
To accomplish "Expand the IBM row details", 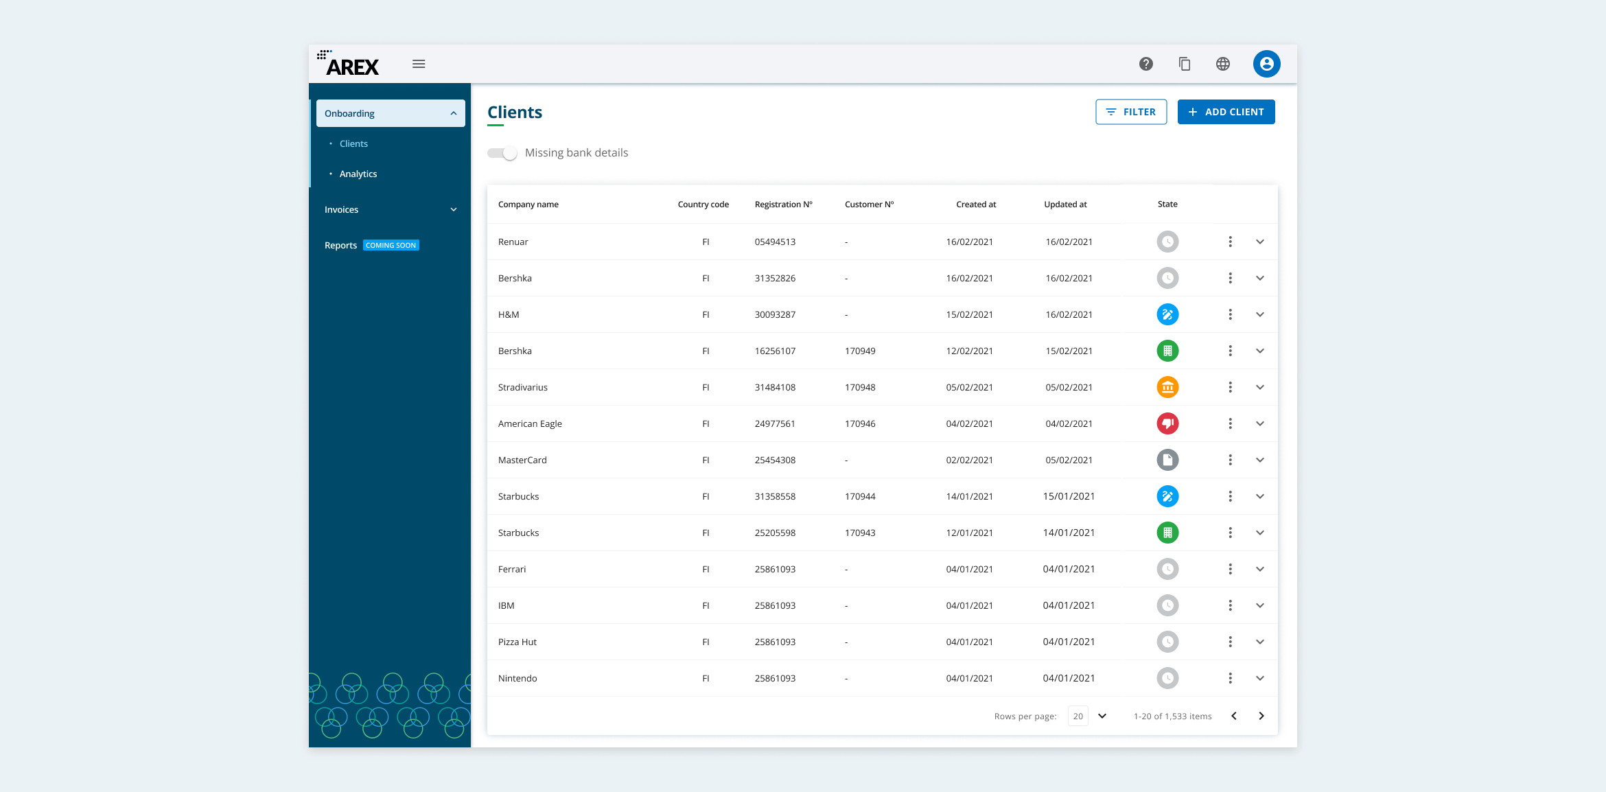I will 1260,605.
